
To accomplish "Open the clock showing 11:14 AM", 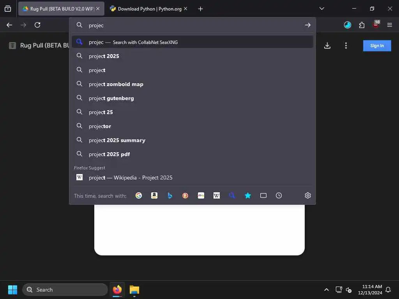I will [x=370, y=290].
